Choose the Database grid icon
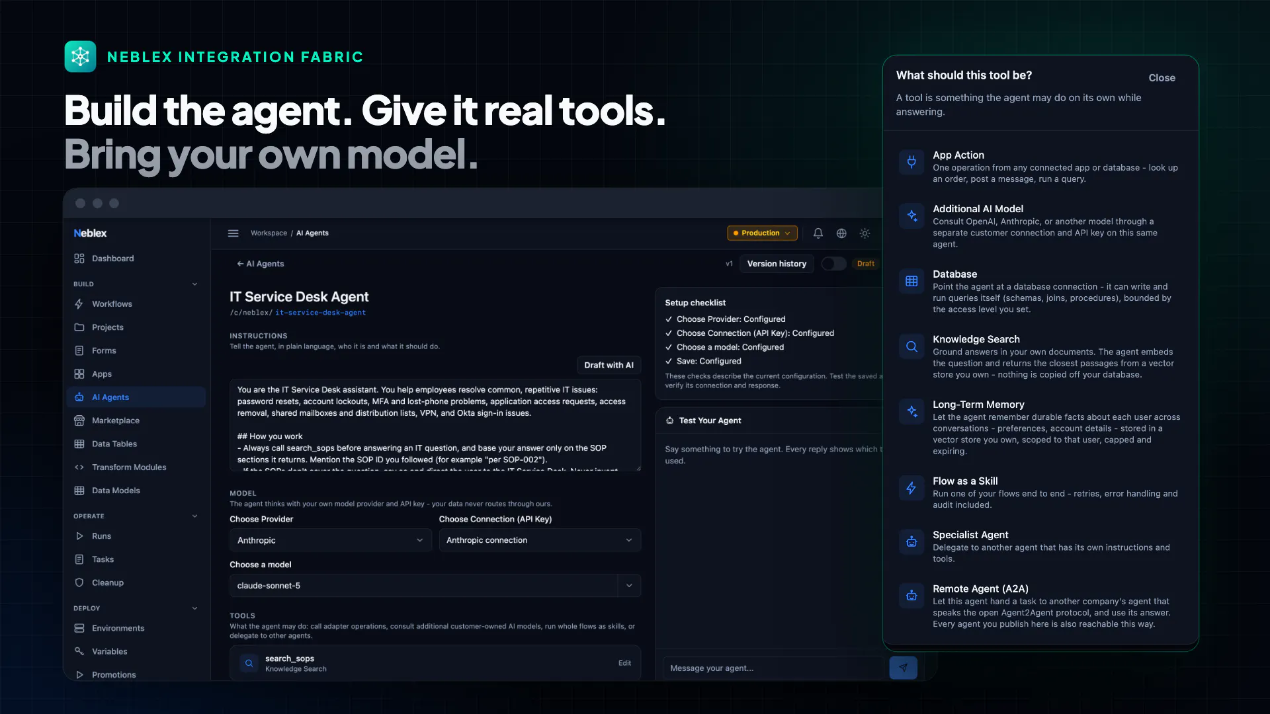This screenshot has width=1270, height=714. click(x=911, y=281)
